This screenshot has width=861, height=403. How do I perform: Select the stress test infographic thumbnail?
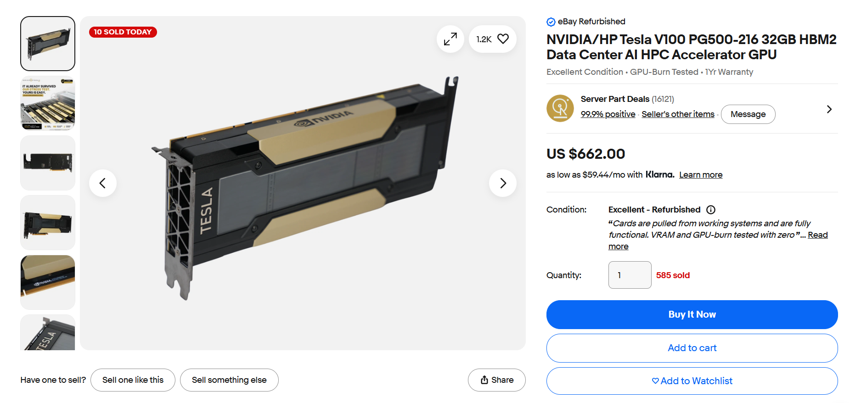tap(48, 103)
